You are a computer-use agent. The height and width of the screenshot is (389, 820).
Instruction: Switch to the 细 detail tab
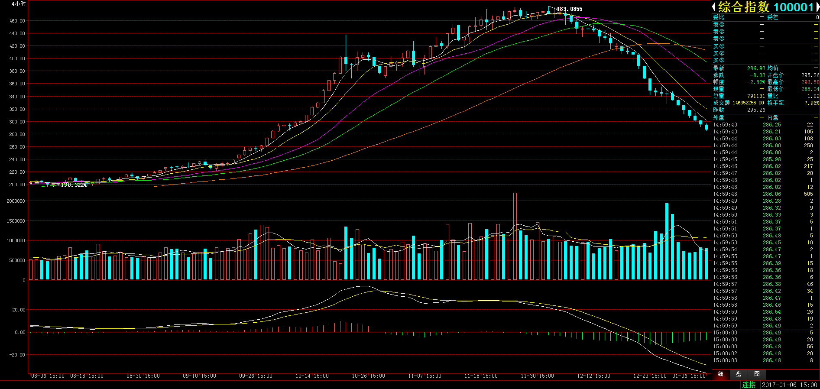721,374
